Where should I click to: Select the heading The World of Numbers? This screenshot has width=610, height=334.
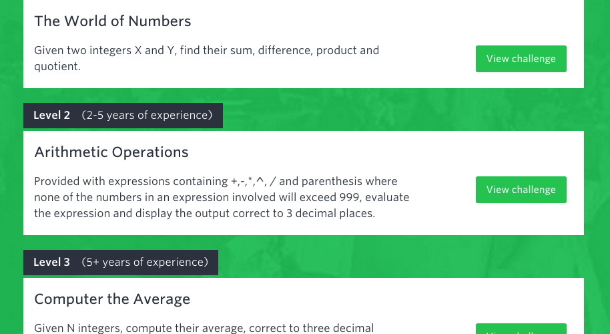click(113, 21)
